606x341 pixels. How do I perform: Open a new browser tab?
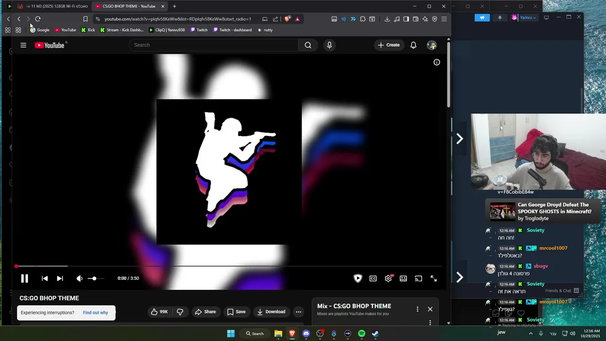pyautogui.click(x=175, y=6)
